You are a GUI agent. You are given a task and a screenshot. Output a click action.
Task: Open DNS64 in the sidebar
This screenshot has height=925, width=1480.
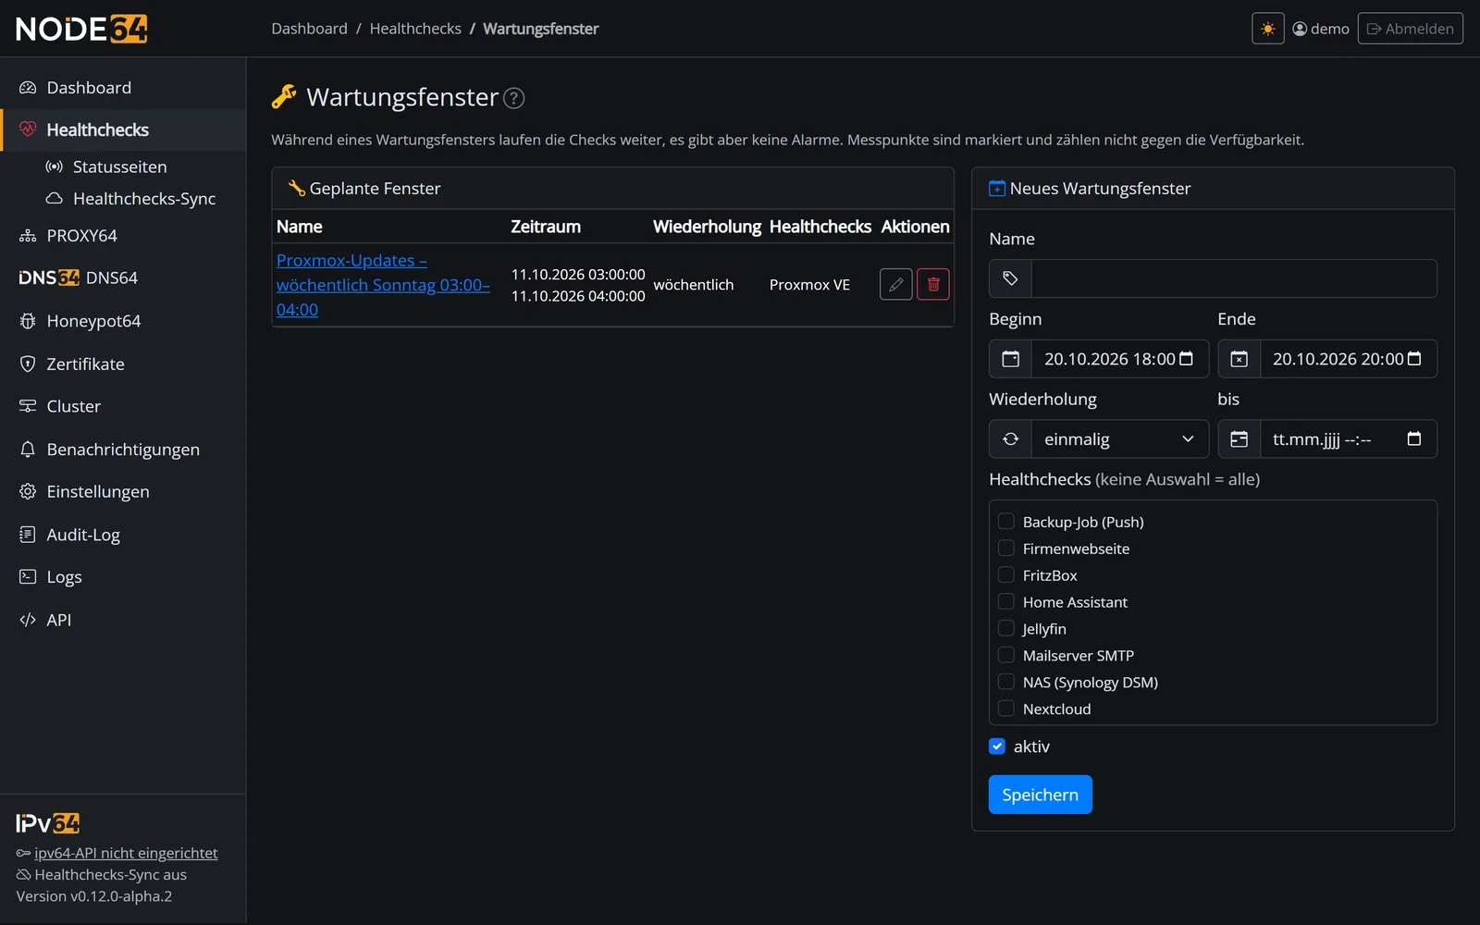coord(123,278)
